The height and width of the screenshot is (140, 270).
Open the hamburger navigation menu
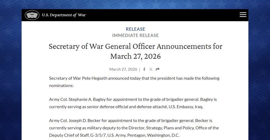pyautogui.click(x=243, y=15)
